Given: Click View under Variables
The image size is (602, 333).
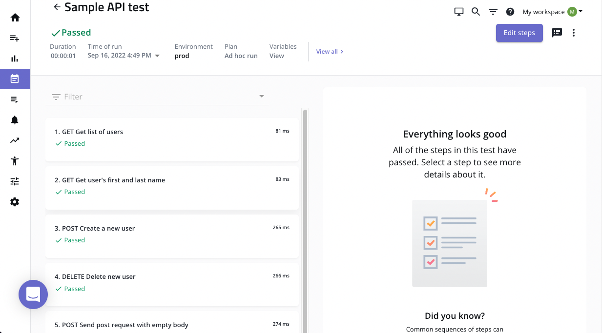Looking at the screenshot, I should pyautogui.click(x=277, y=56).
